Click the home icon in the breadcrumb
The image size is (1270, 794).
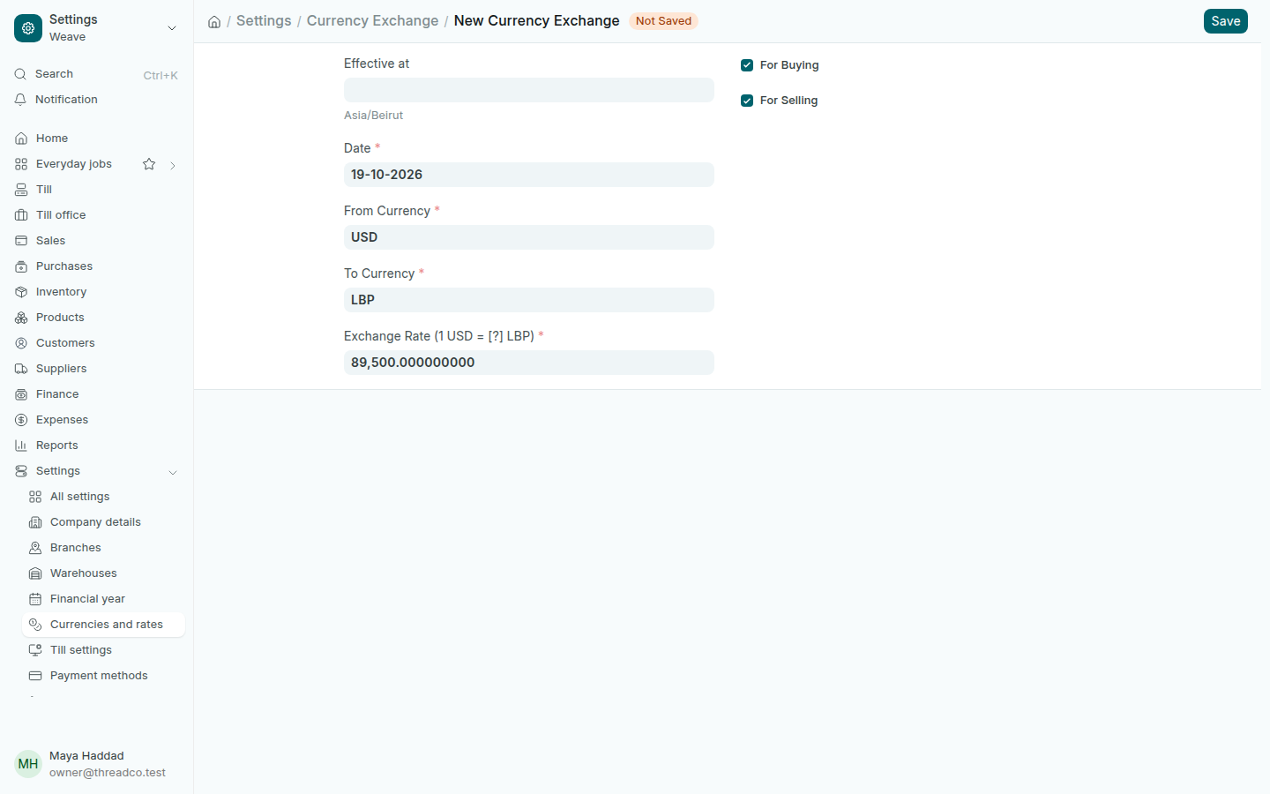pyautogui.click(x=214, y=21)
